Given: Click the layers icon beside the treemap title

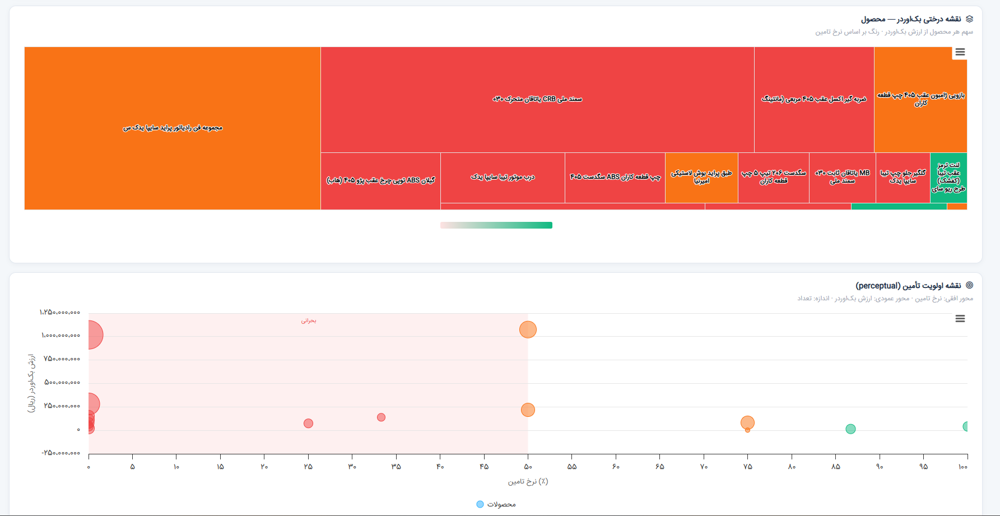Looking at the screenshot, I should pos(969,19).
